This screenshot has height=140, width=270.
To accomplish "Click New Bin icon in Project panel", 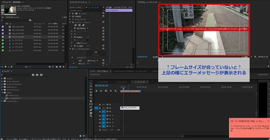I will pyautogui.click(x=57, y=67).
